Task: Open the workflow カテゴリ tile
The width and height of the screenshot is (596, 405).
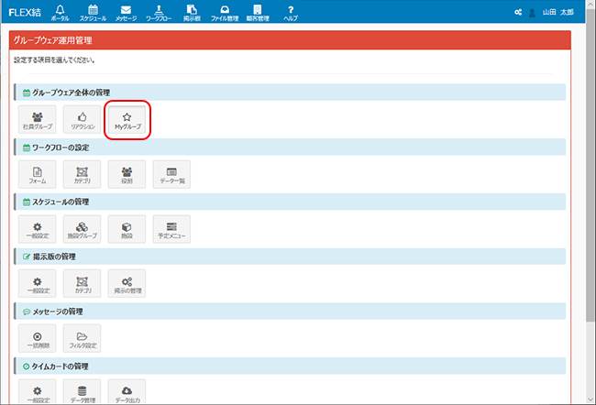Action: point(83,174)
